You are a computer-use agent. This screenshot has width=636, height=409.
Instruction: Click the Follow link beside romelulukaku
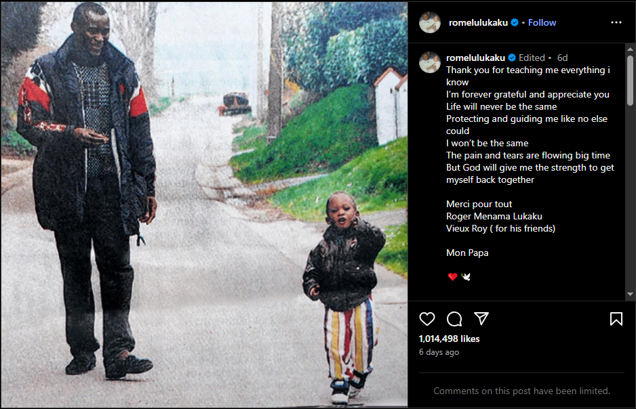[x=542, y=22]
